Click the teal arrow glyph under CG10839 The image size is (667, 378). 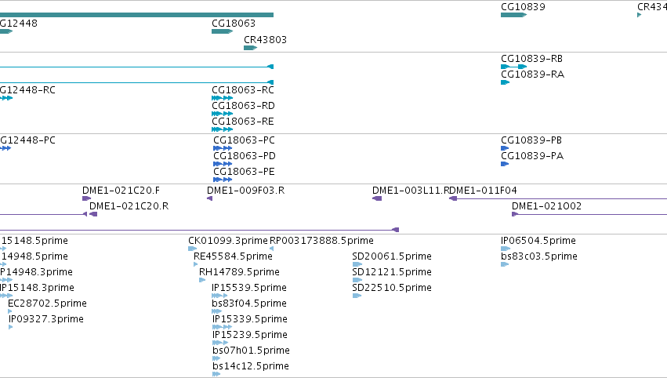click(514, 15)
